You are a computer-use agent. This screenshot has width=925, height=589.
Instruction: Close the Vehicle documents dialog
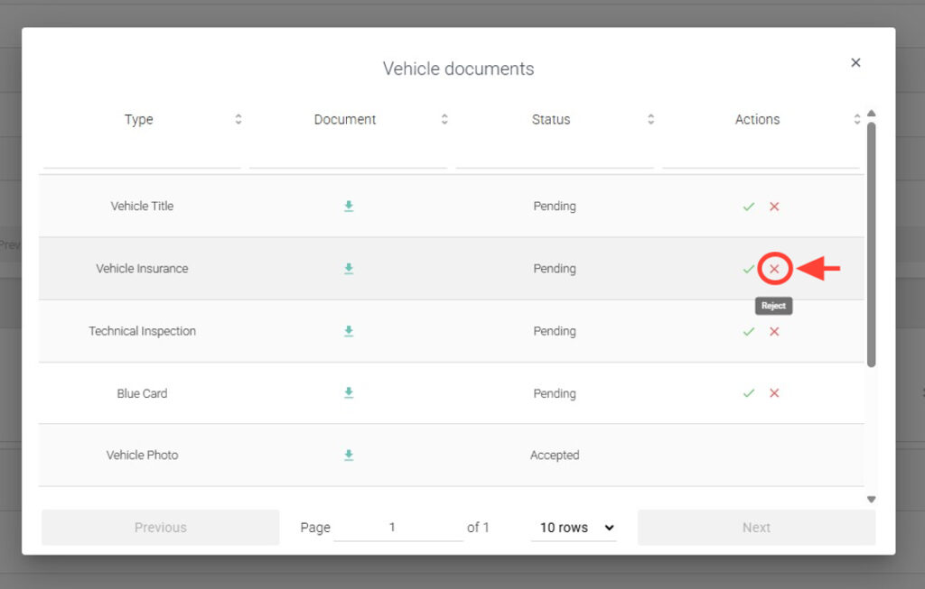pos(855,62)
